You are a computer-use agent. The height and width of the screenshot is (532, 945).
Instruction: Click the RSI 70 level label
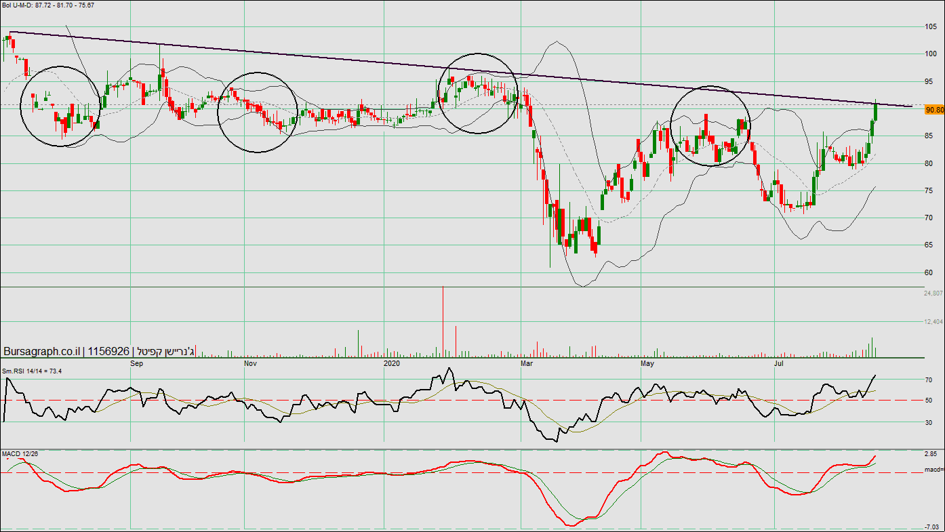click(x=928, y=381)
